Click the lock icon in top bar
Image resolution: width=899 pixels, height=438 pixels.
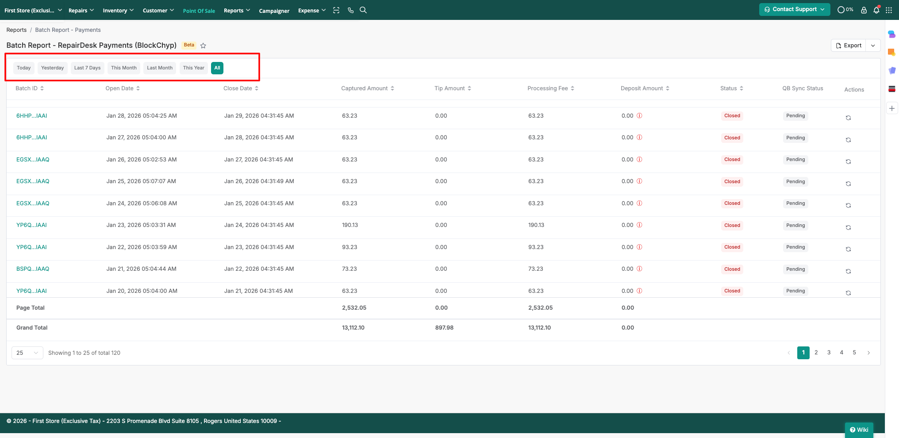click(x=864, y=10)
